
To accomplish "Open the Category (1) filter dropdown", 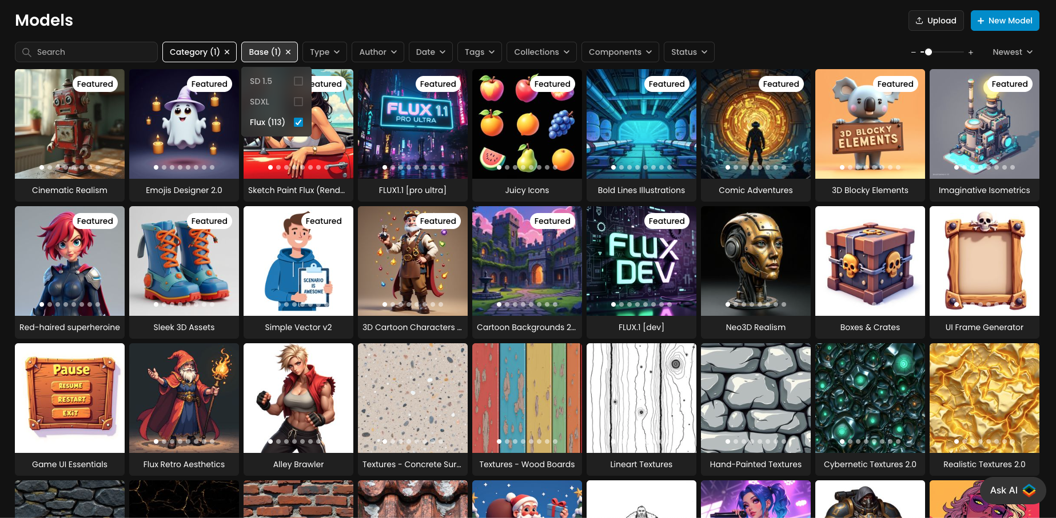I will pyautogui.click(x=194, y=52).
